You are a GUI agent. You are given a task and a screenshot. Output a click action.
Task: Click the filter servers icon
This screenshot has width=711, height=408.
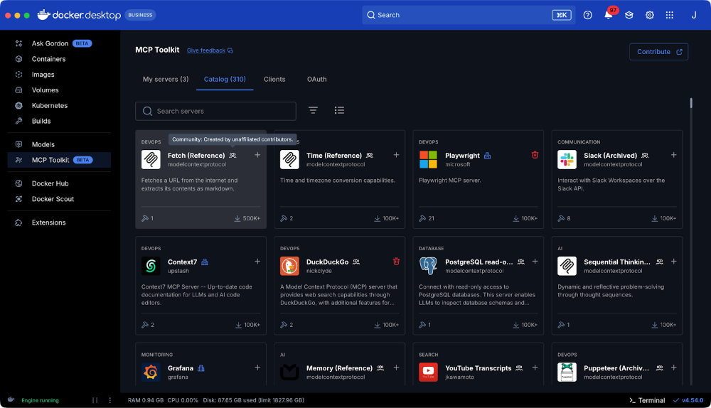tap(313, 110)
